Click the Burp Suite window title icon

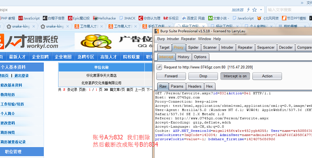[x=157, y=31]
